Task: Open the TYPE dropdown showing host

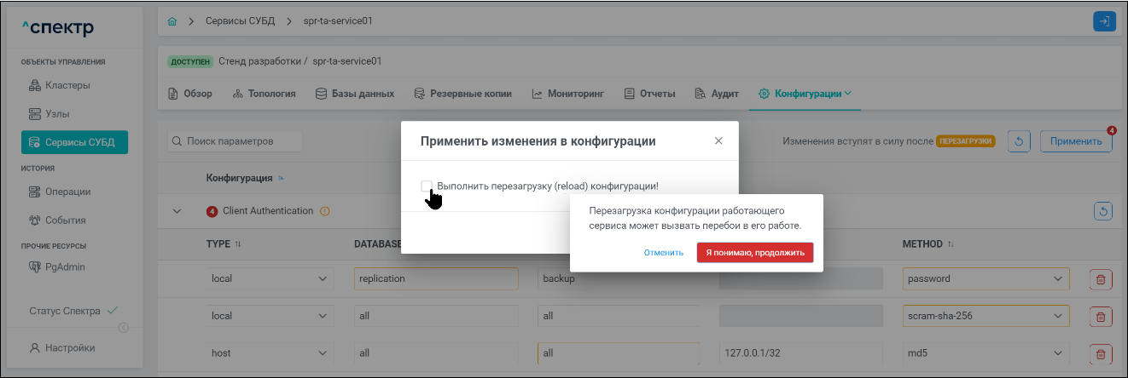Action: pos(270,353)
